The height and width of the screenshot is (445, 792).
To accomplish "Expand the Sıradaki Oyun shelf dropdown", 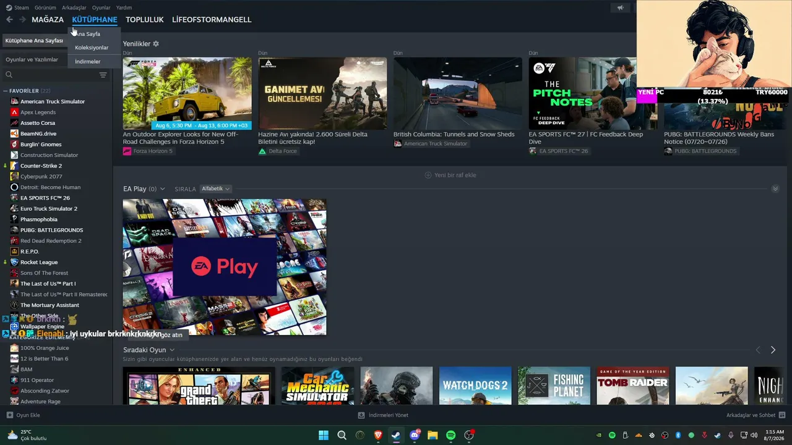I will tap(172, 350).
